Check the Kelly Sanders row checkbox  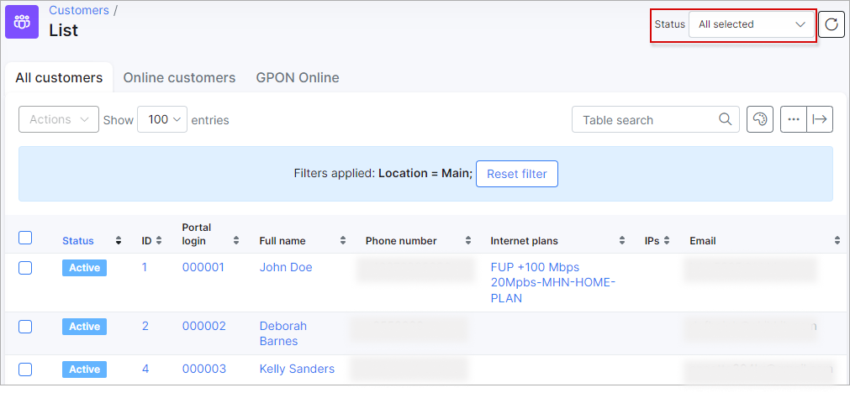click(25, 369)
